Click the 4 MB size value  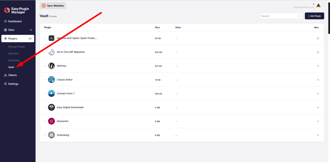pyautogui.click(x=157, y=108)
